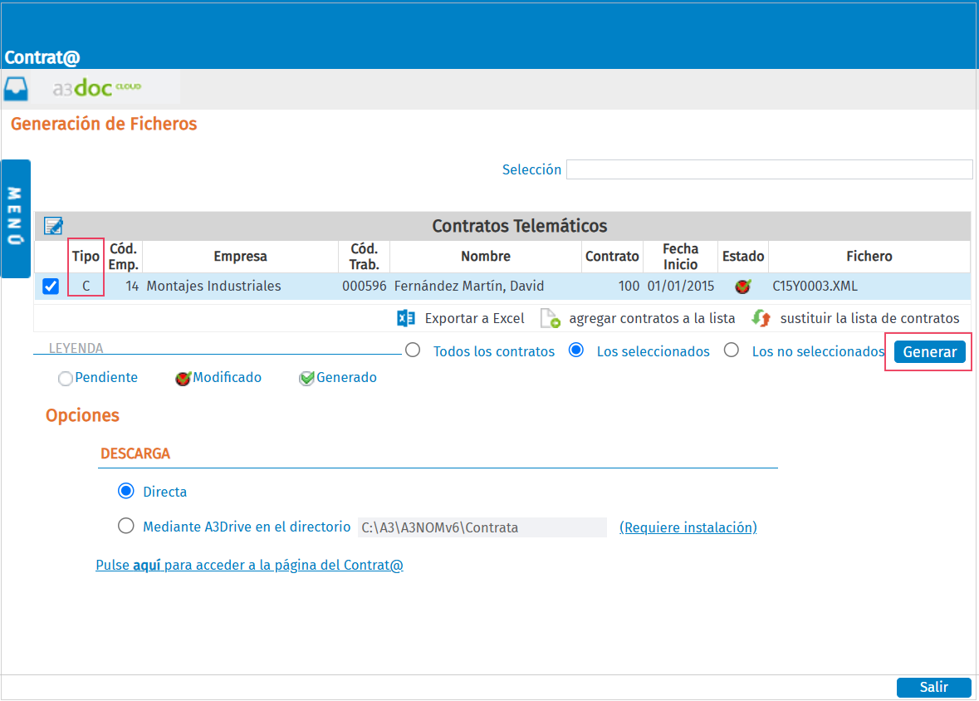Click the Tipo column header
The width and height of the screenshot is (979, 701).
86,256
